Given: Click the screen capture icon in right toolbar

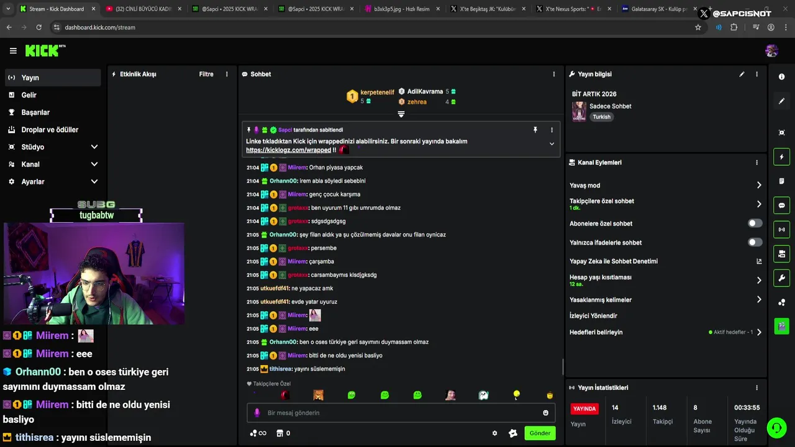Looking at the screenshot, I should click(781, 132).
